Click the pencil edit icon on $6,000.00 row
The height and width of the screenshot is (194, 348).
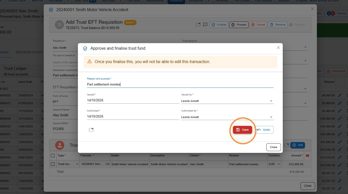[340, 96]
